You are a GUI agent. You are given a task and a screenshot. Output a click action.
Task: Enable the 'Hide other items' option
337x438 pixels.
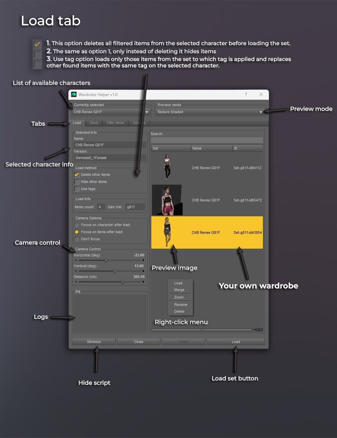[77, 182]
